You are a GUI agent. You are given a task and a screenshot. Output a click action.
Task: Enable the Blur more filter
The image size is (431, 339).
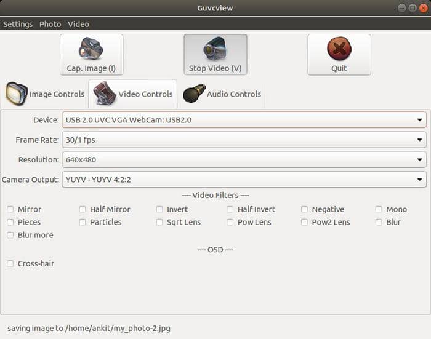pyautogui.click(x=10, y=235)
